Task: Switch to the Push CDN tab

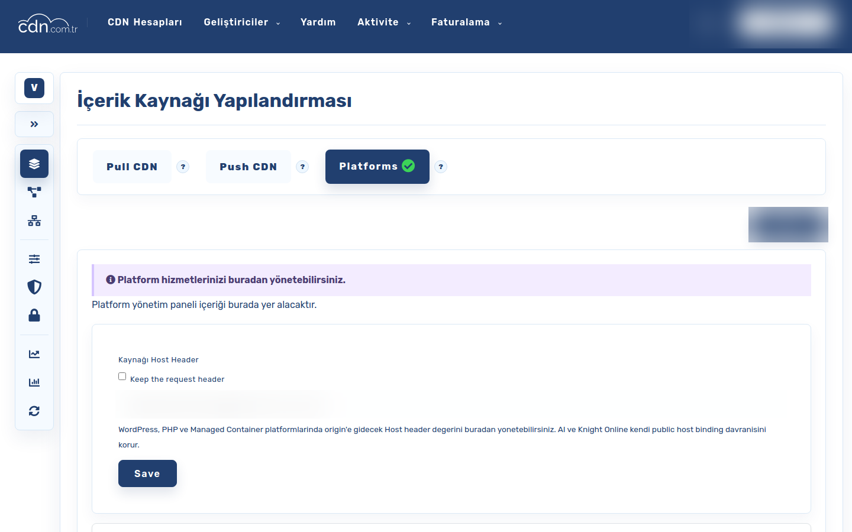Action: coord(248,167)
